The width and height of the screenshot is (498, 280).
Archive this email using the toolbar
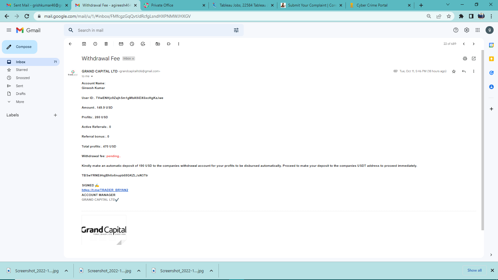point(84,44)
